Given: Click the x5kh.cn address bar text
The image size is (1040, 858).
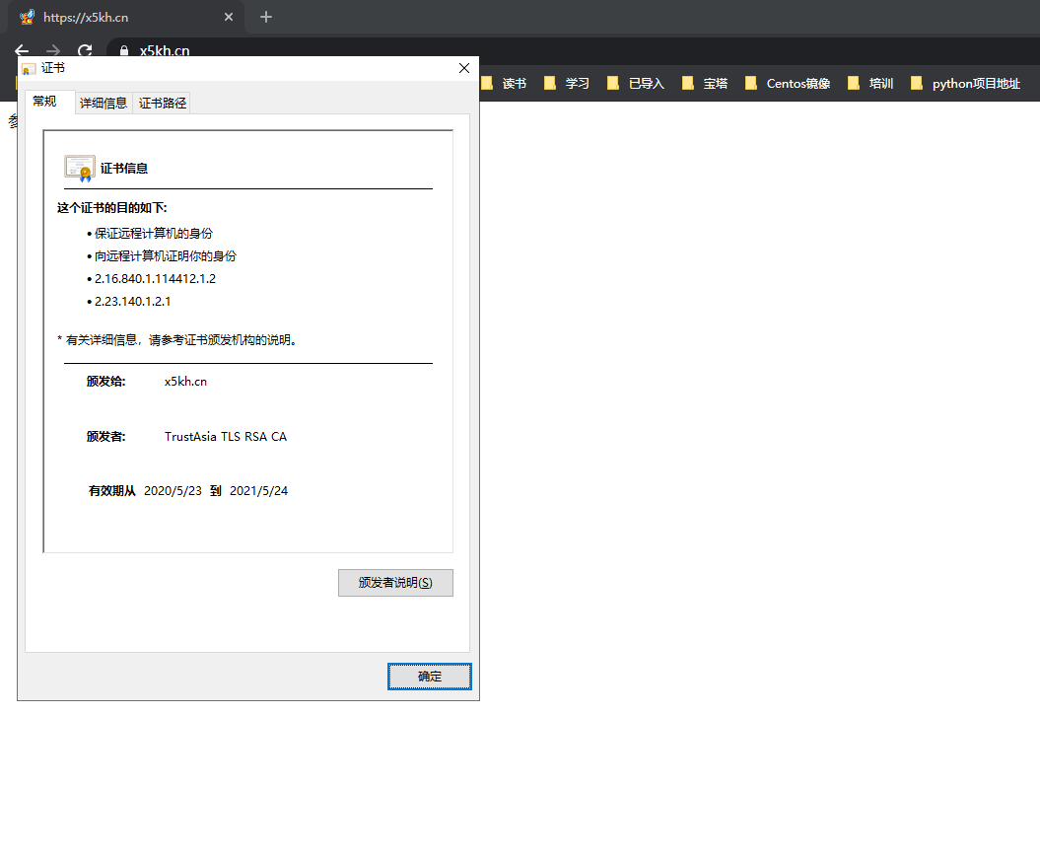Looking at the screenshot, I should click(x=165, y=50).
